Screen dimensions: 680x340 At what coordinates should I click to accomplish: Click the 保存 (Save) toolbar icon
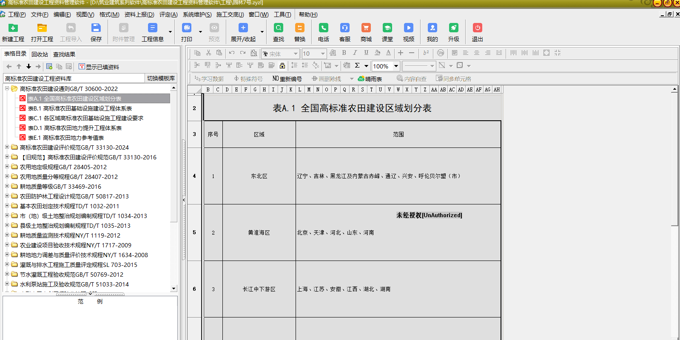pos(96,28)
